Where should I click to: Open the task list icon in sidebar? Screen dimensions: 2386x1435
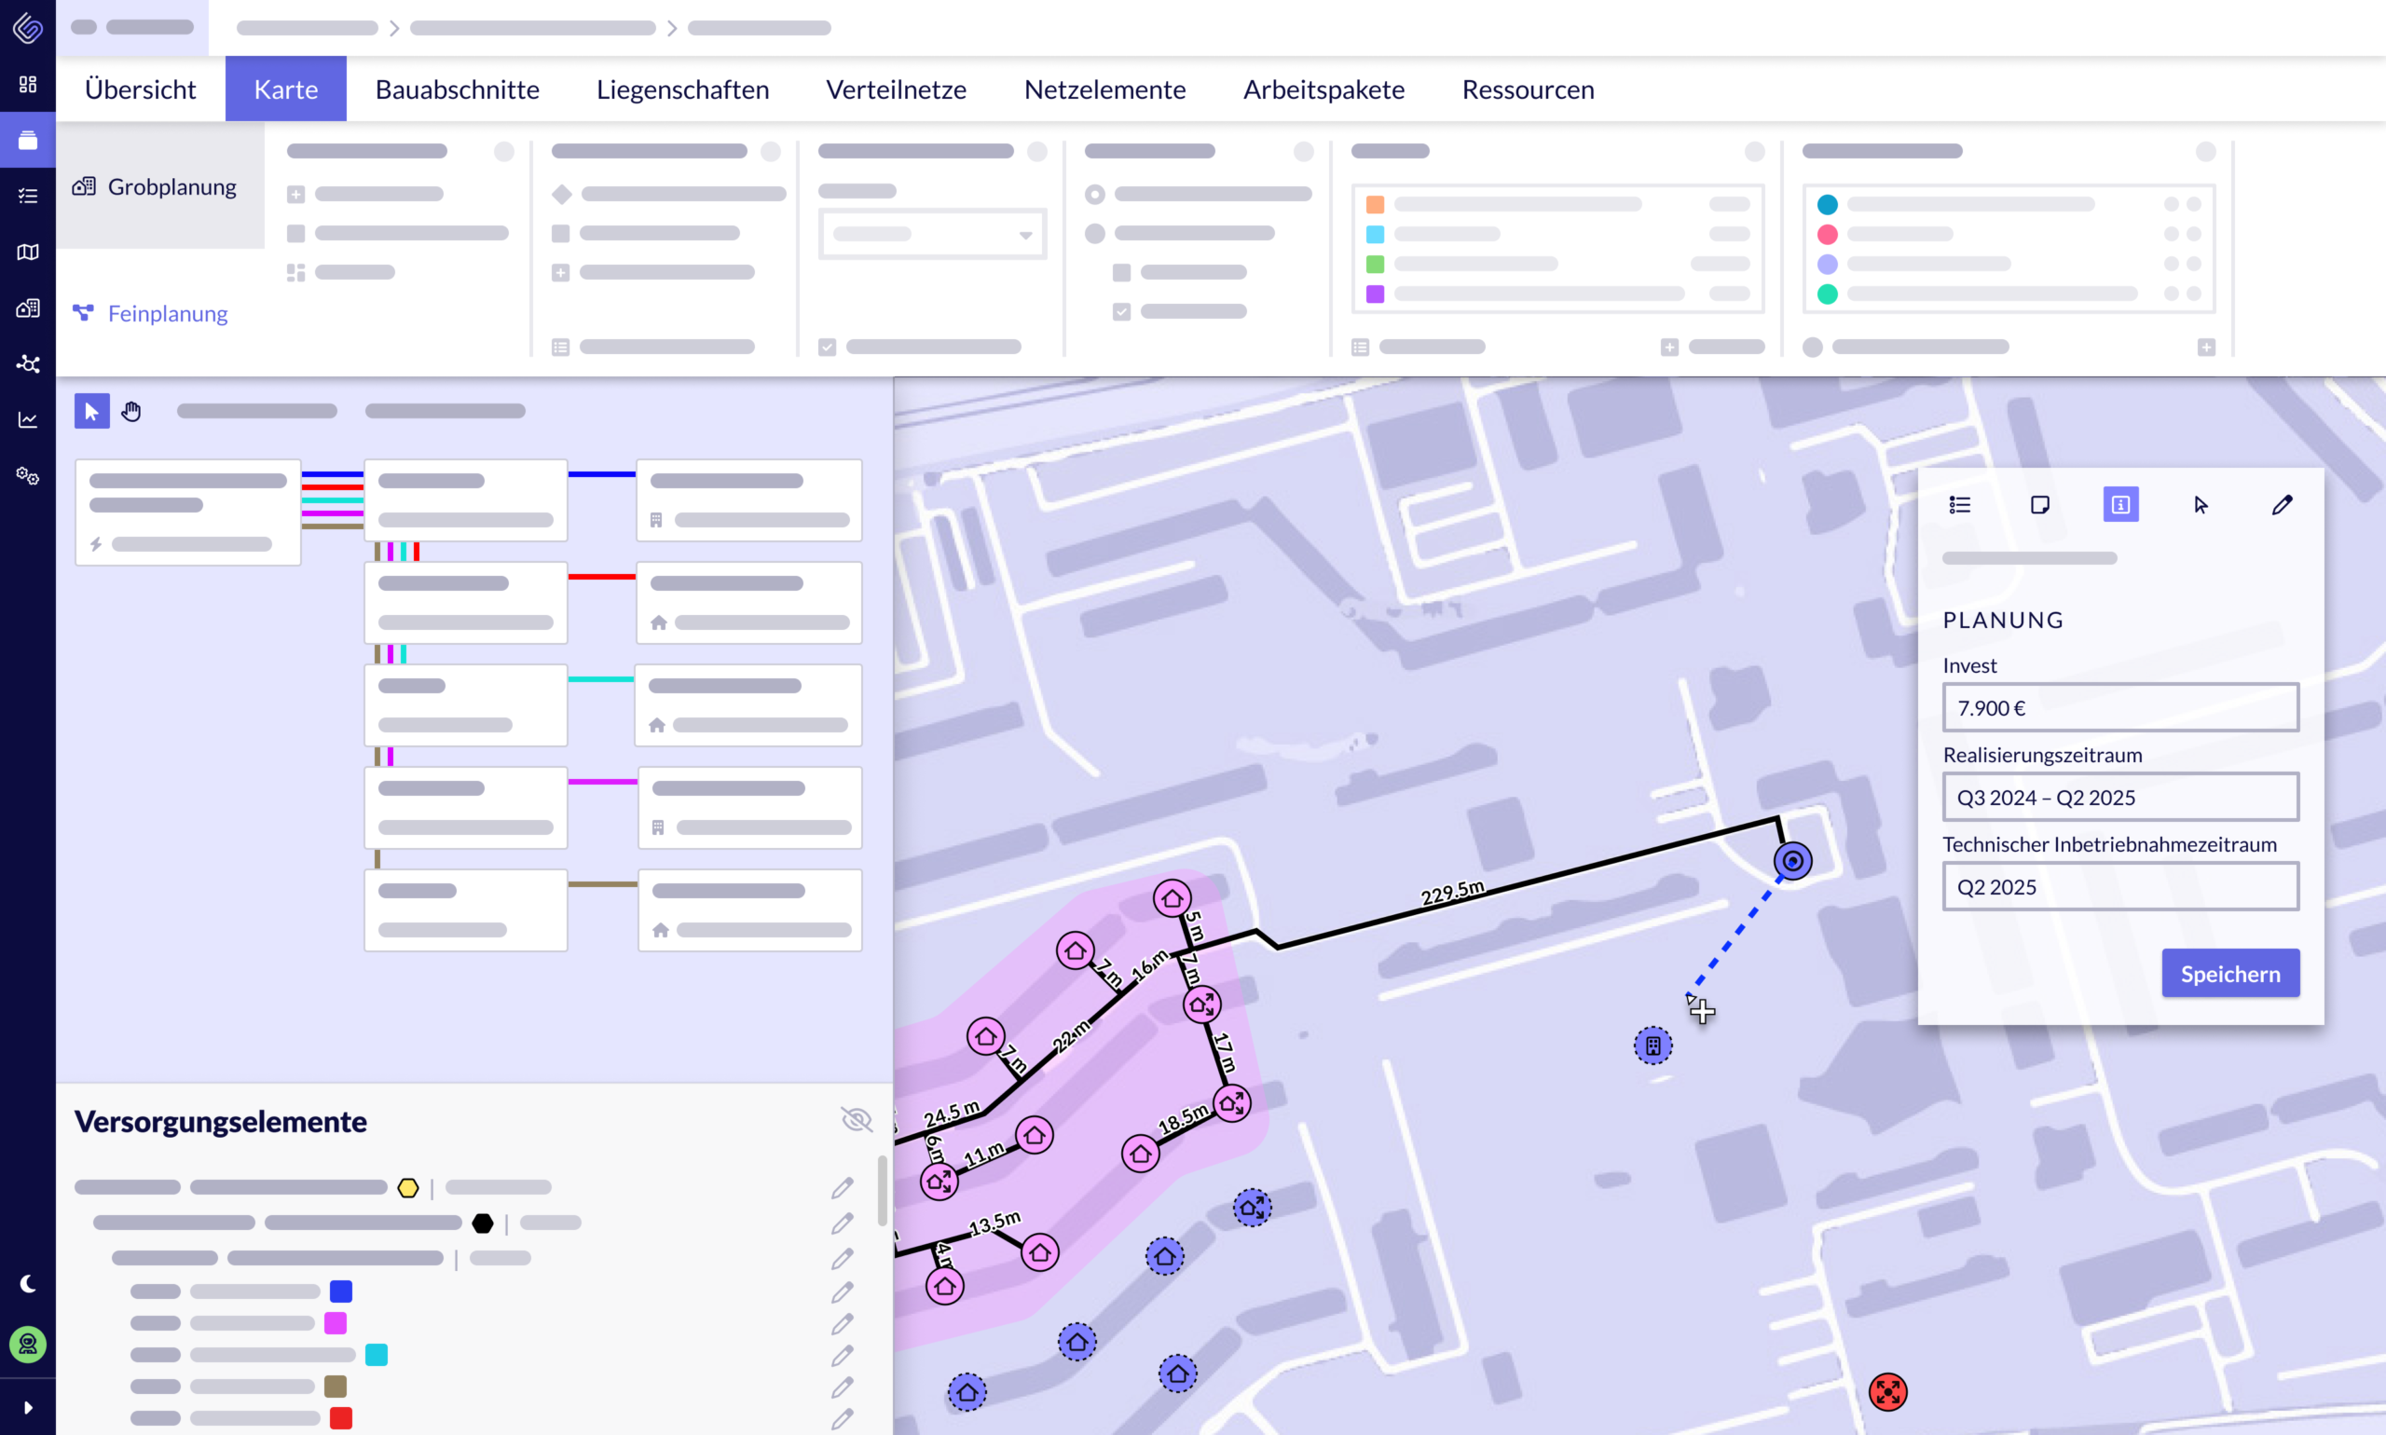click(x=28, y=197)
